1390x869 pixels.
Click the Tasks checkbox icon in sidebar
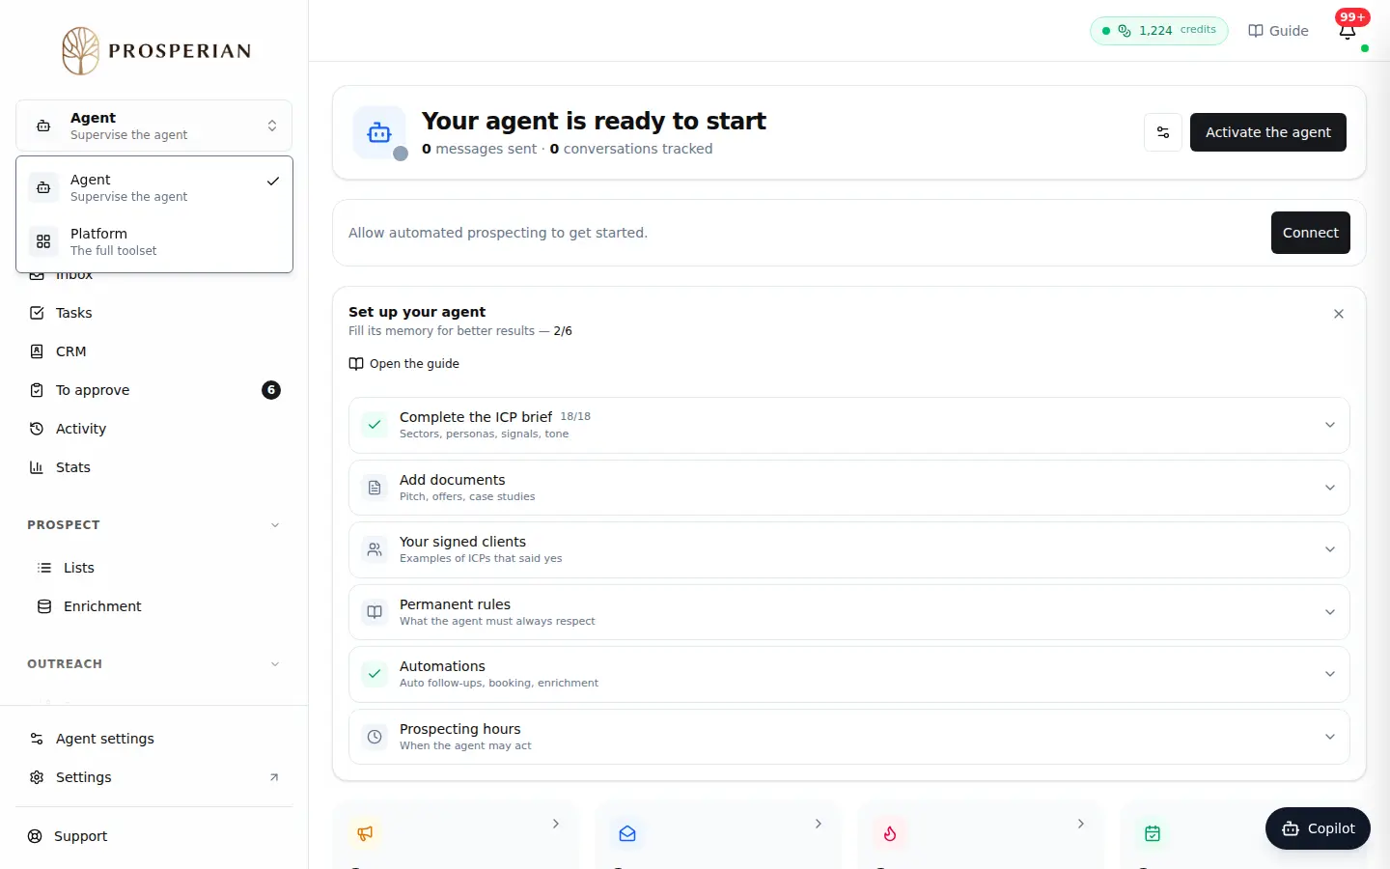click(x=37, y=313)
